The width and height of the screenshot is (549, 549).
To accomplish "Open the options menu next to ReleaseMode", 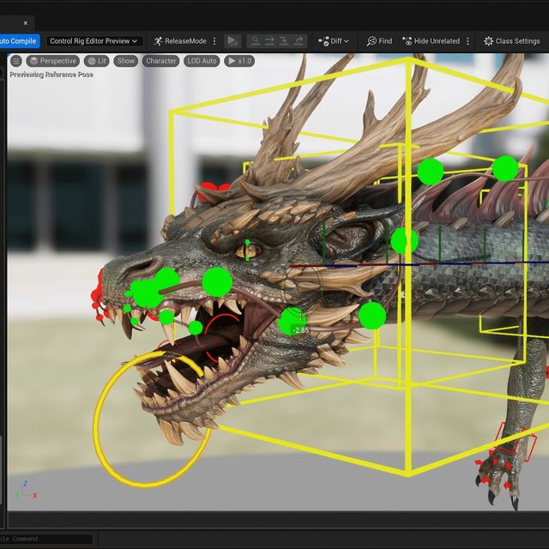I will 214,40.
